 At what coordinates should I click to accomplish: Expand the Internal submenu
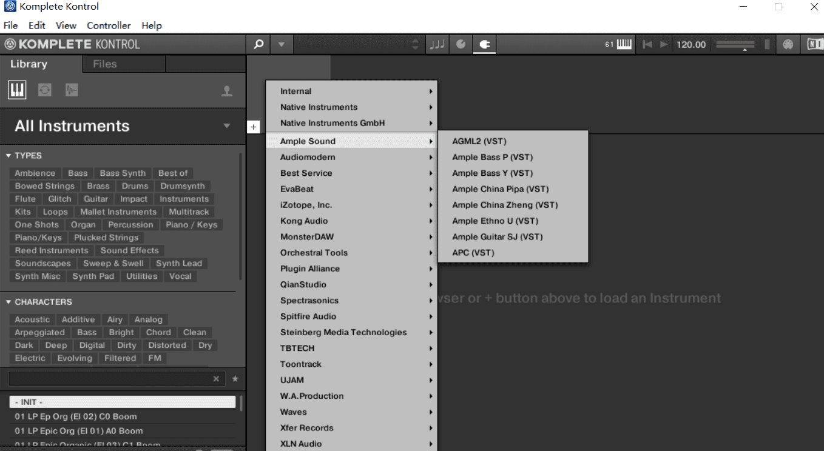point(351,92)
